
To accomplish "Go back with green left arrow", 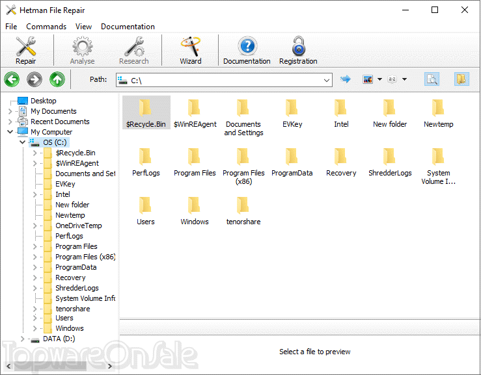I will (12, 79).
